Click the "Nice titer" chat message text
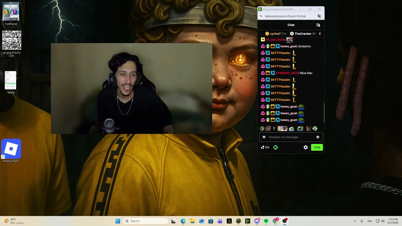 click(x=306, y=73)
